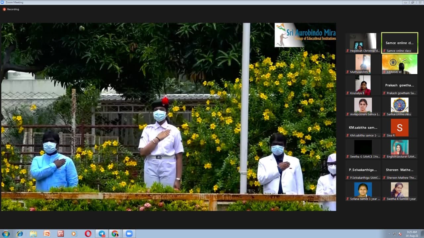Open Telegram from the taskbar
Screen dimensions: 424x238
(102, 234)
